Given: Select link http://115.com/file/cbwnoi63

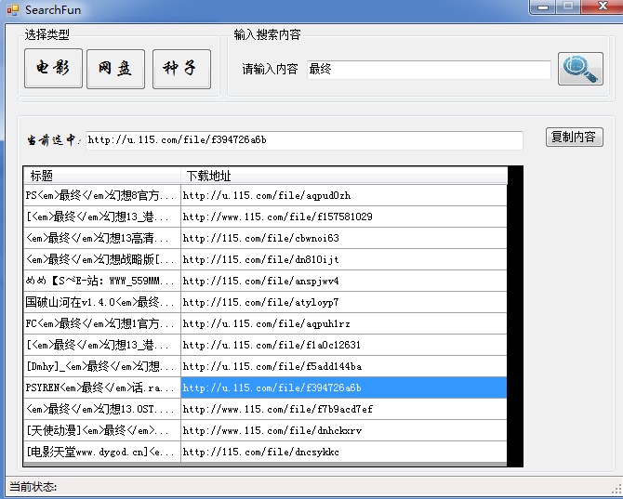Looking at the screenshot, I should pyautogui.click(x=344, y=238).
